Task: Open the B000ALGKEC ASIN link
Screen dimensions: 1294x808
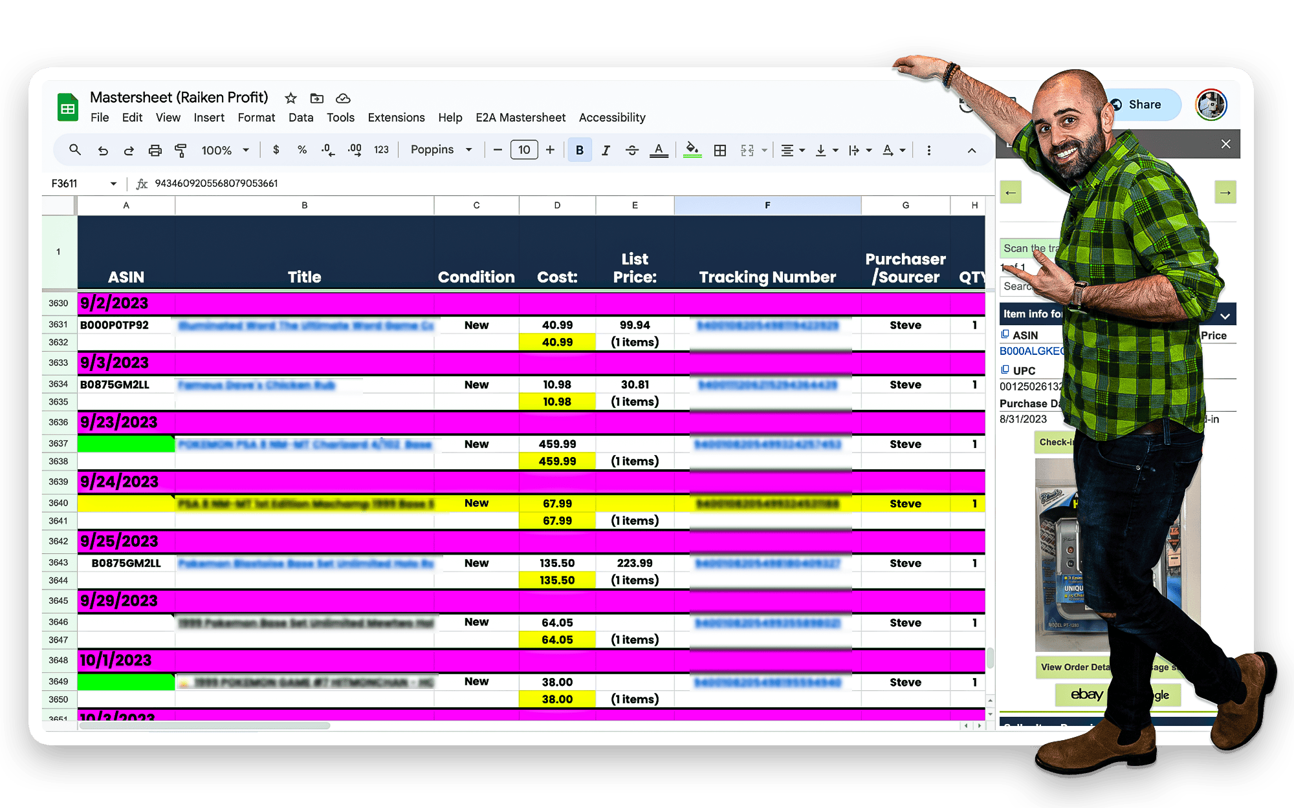Action: tap(1032, 351)
